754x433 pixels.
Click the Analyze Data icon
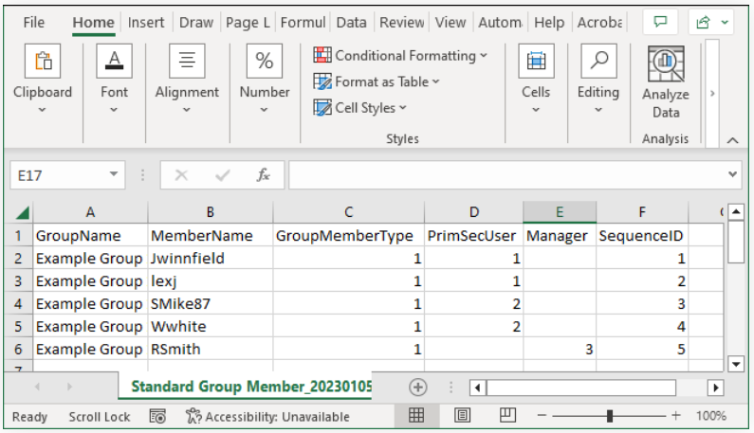[x=666, y=64]
